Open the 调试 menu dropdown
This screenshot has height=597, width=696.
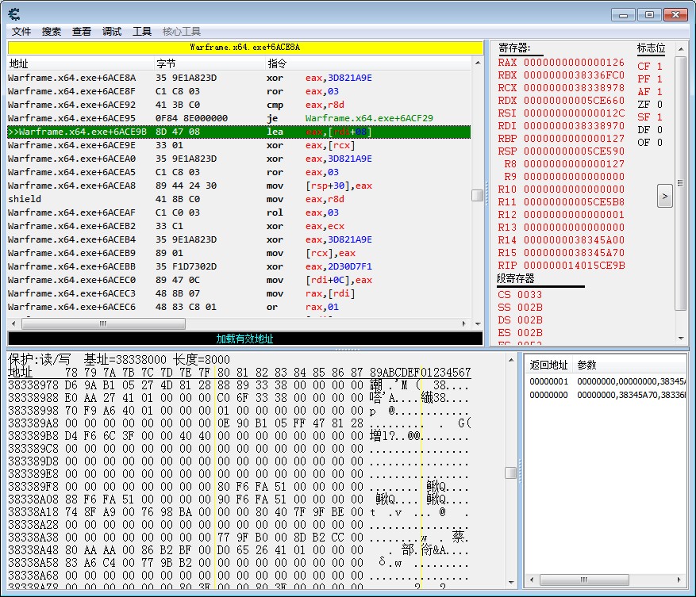click(112, 31)
